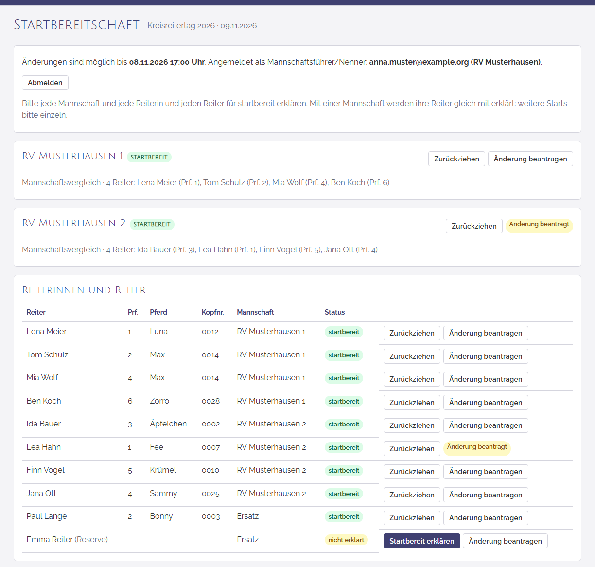Click the nicht erklärt status badge
This screenshot has height=567, width=595.
pos(346,540)
